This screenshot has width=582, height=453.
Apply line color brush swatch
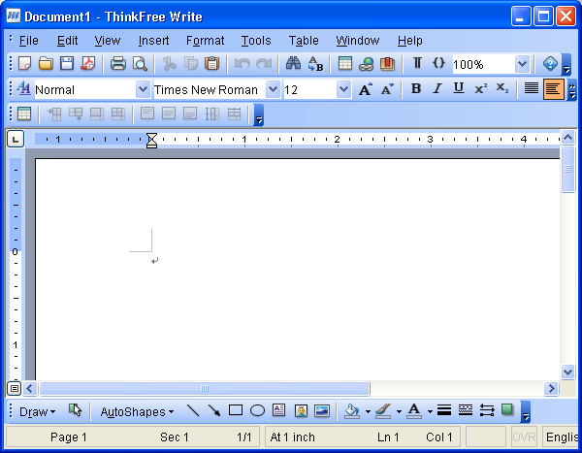pyautogui.click(x=383, y=410)
